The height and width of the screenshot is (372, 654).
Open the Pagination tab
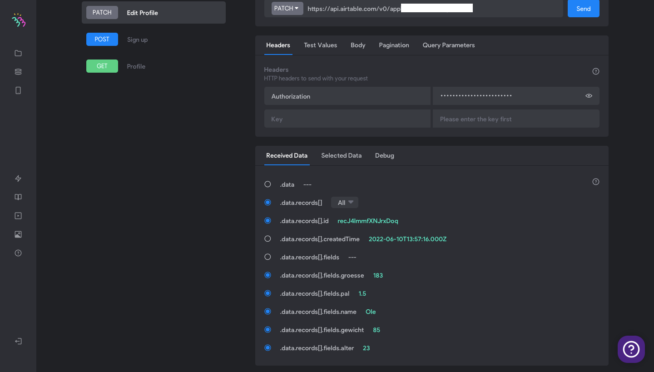click(x=394, y=45)
